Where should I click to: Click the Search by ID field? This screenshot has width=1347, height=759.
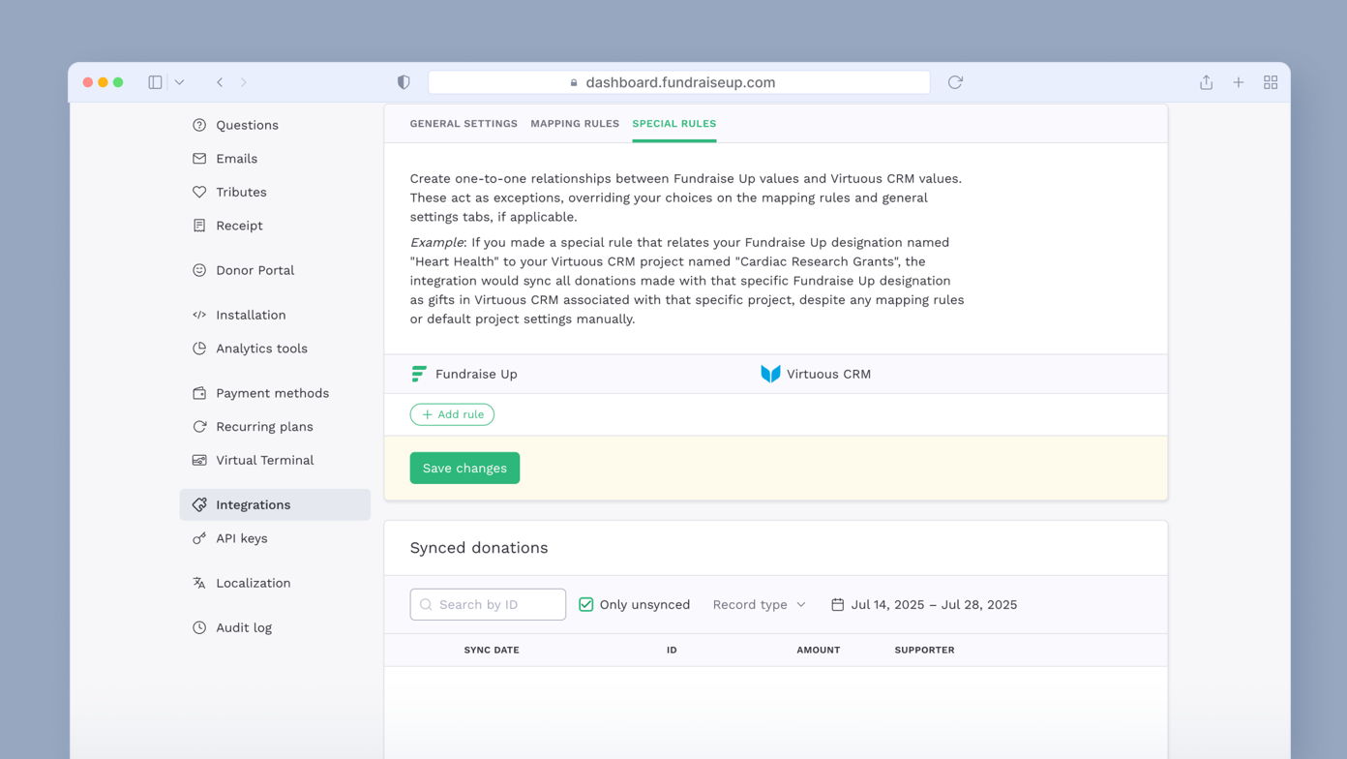(x=488, y=603)
